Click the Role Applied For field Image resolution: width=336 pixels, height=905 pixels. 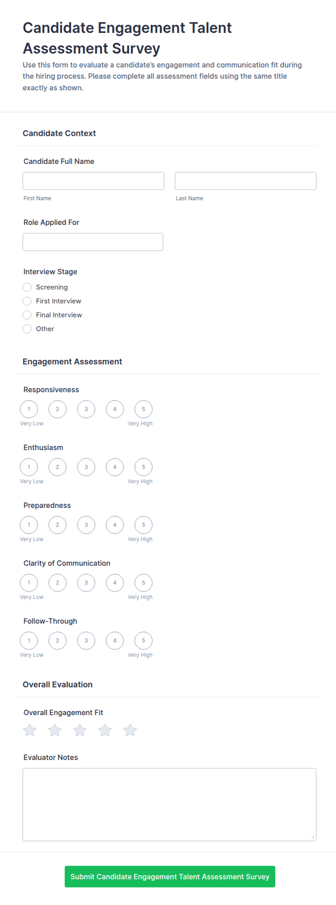click(x=93, y=242)
